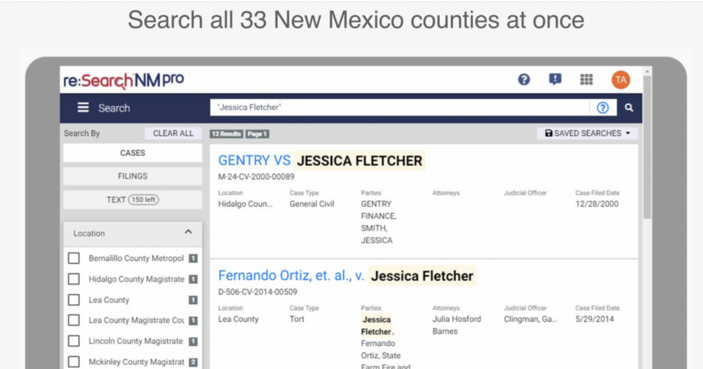Image resolution: width=703 pixels, height=369 pixels.
Task: Click the magnifying glass search icon
Action: pyautogui.click(x=629, y=108)
